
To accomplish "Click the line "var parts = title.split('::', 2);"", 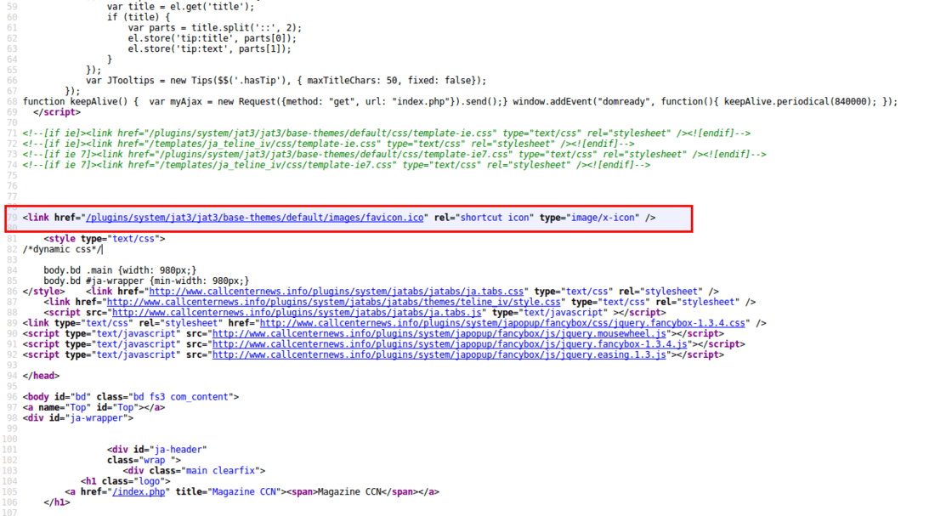I will coord(215,28).
